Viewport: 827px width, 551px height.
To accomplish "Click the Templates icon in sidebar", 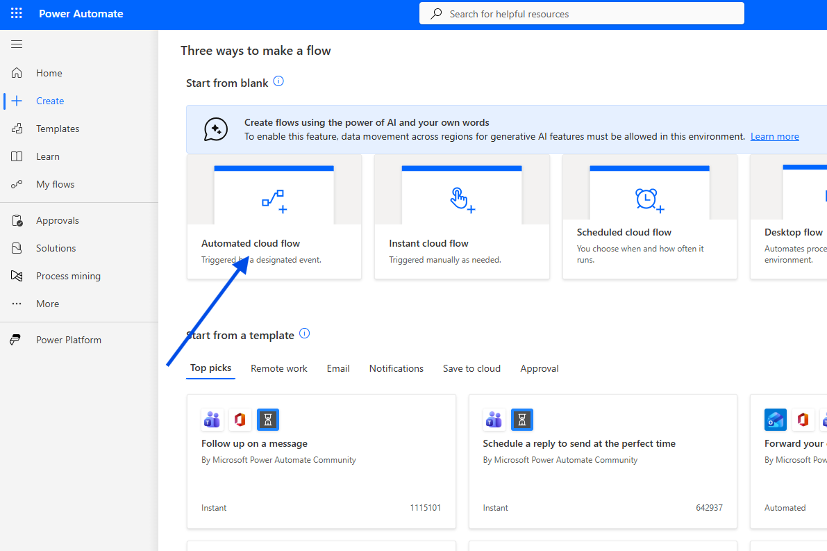I will 17,129.
